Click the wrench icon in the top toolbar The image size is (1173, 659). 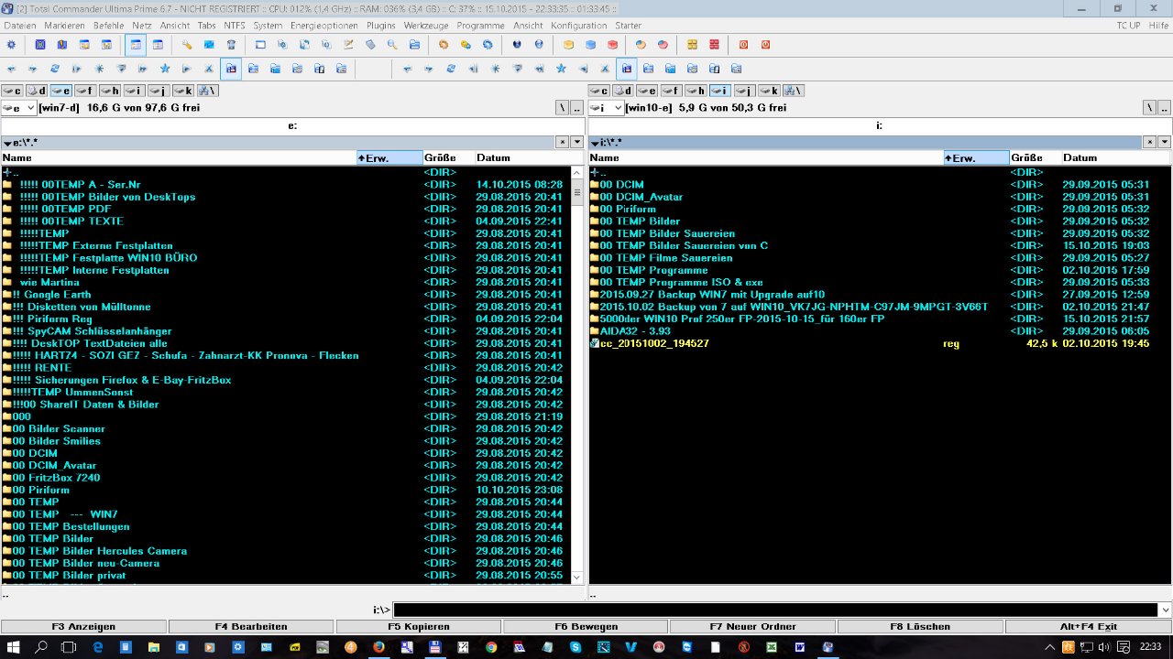pos(186,44)
